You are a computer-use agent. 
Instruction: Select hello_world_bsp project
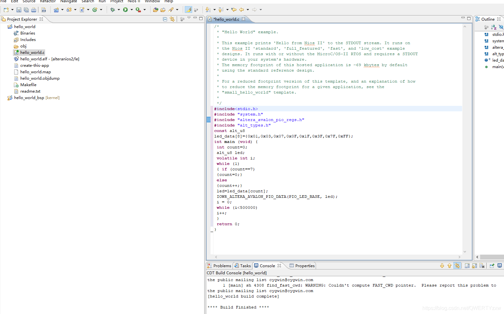[x=34, y=97]
